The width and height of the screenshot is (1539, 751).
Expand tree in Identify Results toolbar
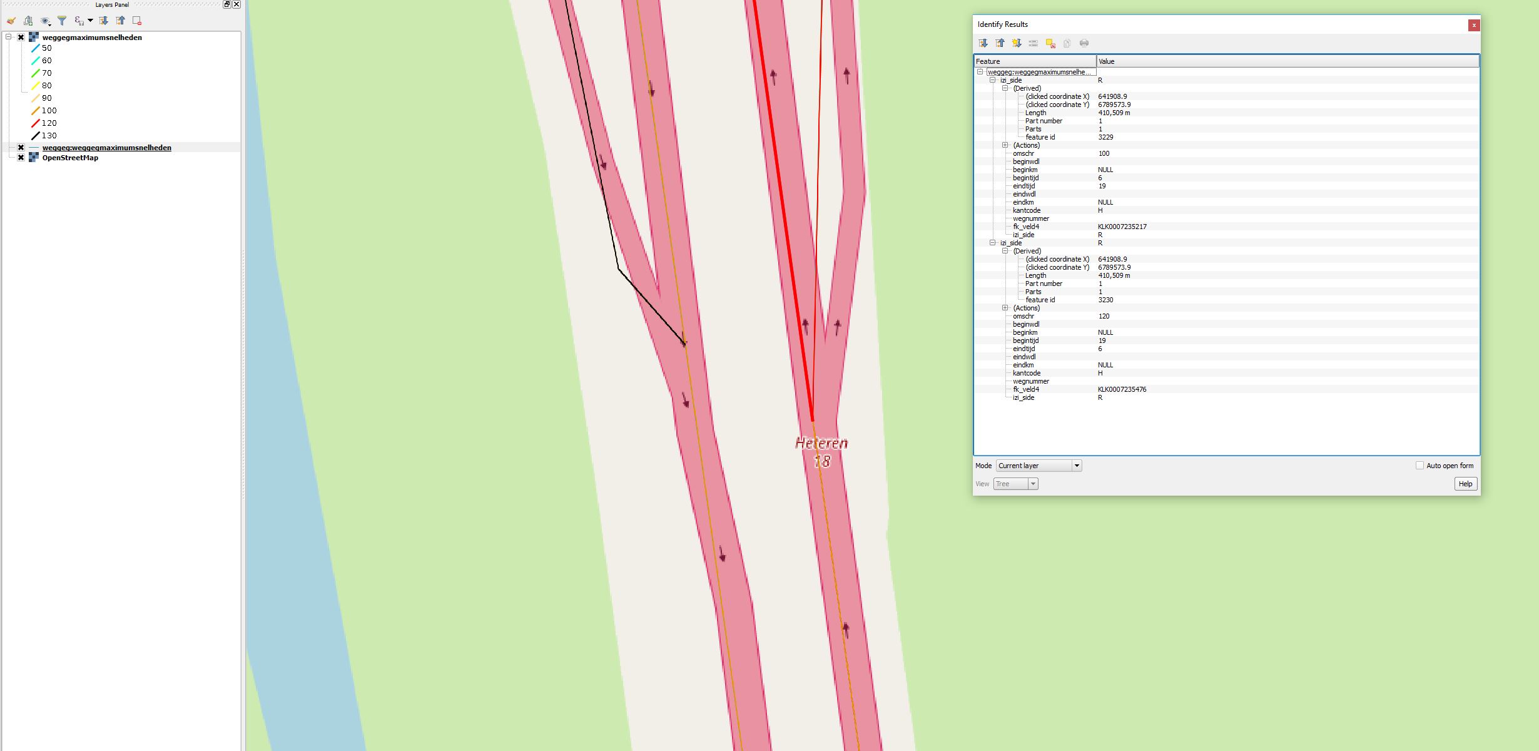[x=983, y=43]
